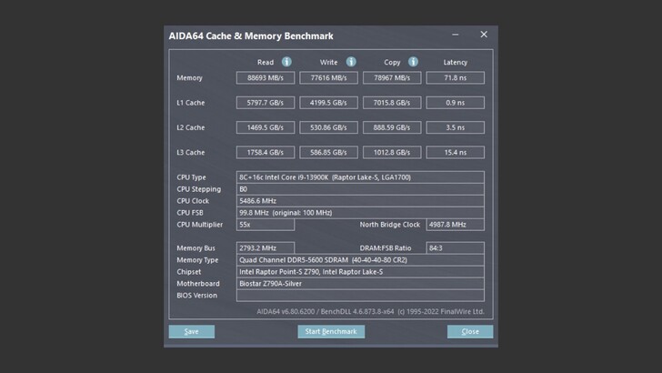Click the info icon next to Copy
This screenshot has width=662, height=373.
pyautogui.click(x=413, y=62)
